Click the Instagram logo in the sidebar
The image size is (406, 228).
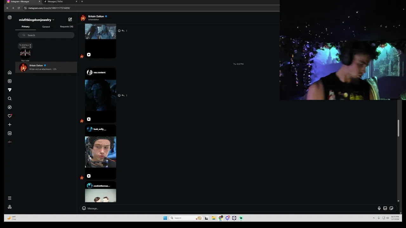click(x=10, y=17)
